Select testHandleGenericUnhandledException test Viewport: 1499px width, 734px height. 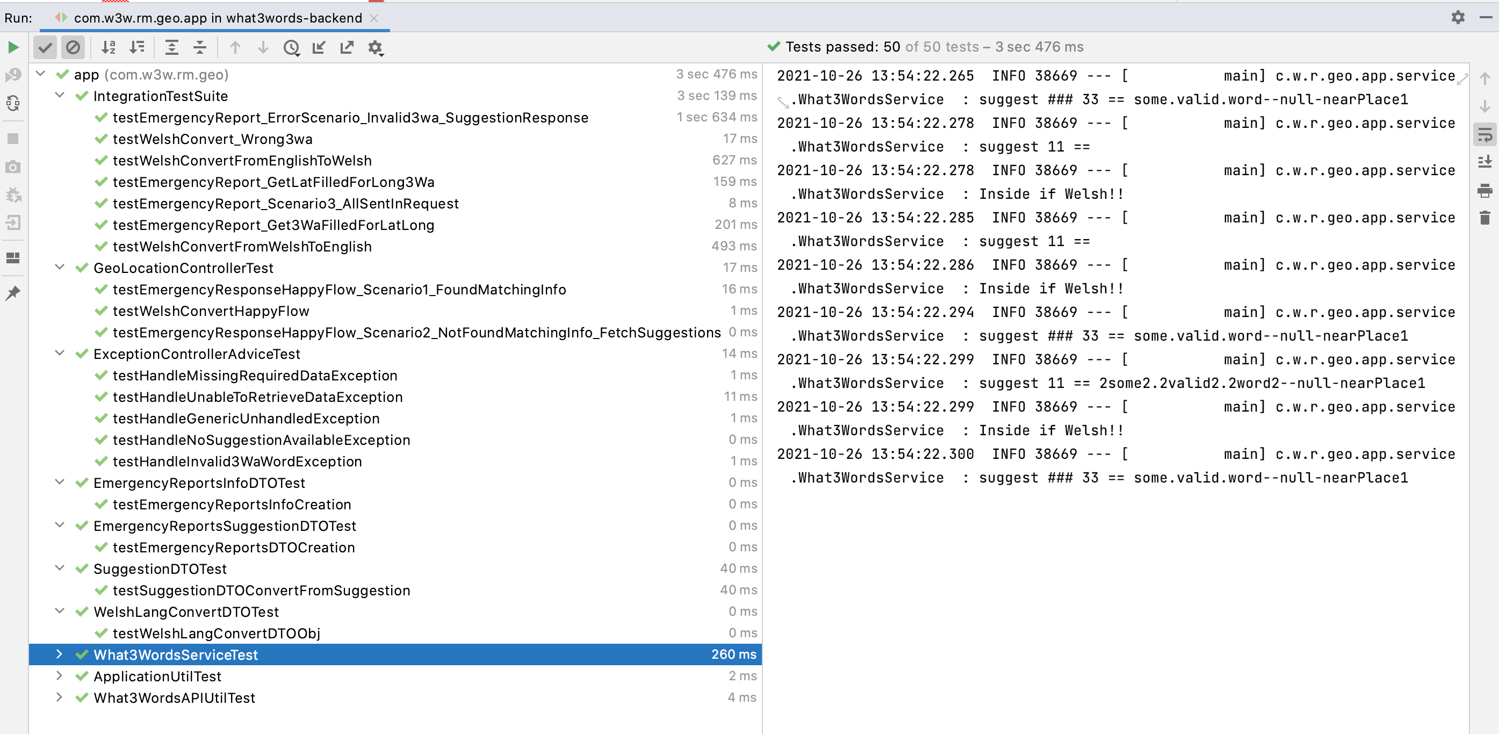[x=246, y=419]
